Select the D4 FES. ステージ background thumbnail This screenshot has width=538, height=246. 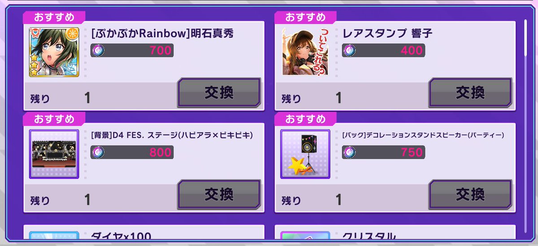coord(54,154)
